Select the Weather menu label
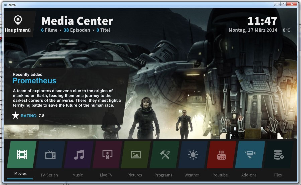301x185 pixels. [192, 175]
